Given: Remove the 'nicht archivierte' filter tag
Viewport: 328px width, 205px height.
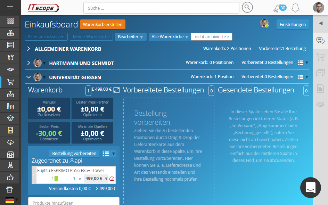Looking at the screenshot, I should (x=228, y=37).
